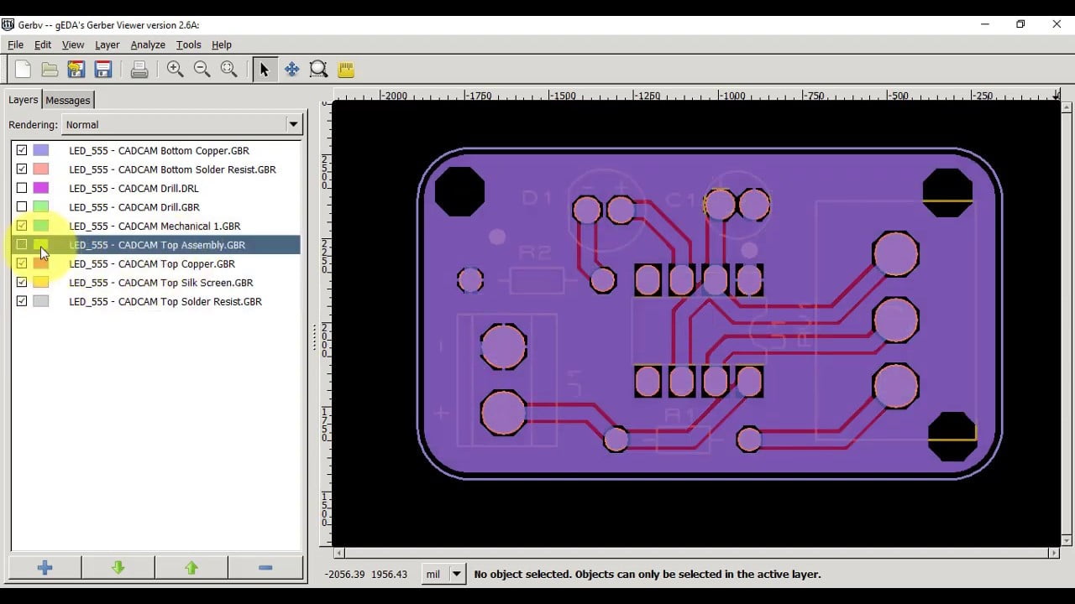The image size is (1075, 604).
Task: Select the 'CADCAM Drill.DRL' layer name
Action: pos(134,189)
